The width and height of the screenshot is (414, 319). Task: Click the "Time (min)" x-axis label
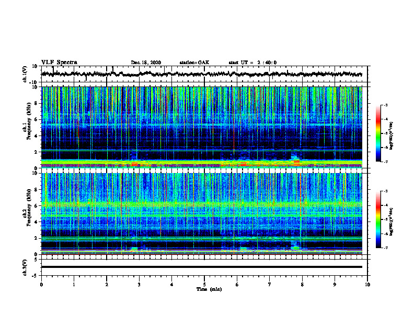pos(209,289)
